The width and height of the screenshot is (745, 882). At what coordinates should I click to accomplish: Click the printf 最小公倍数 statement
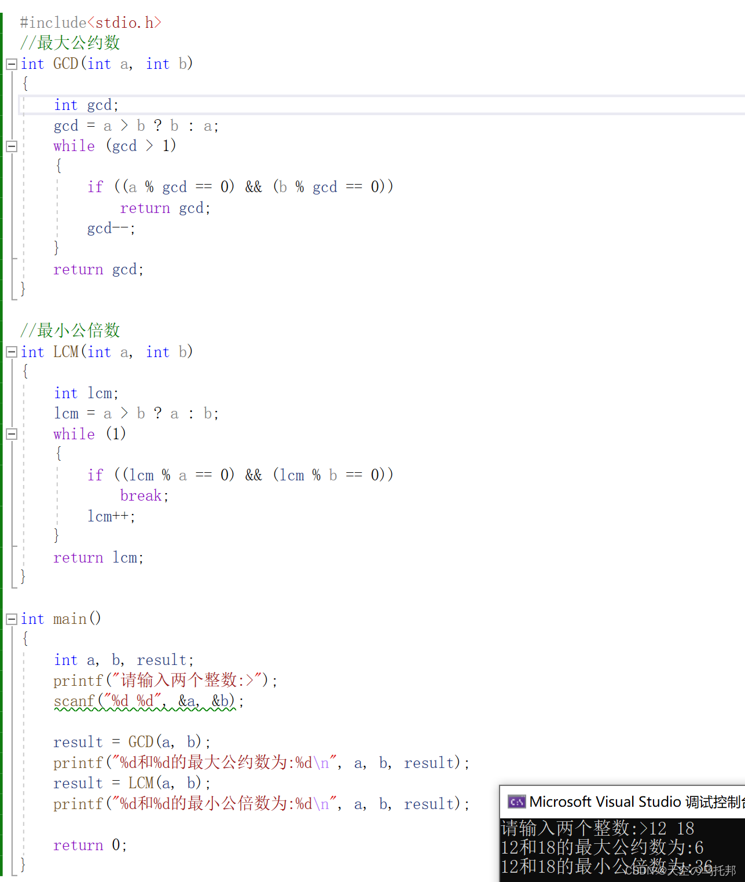pyautogui.click(x=261, y=804)
